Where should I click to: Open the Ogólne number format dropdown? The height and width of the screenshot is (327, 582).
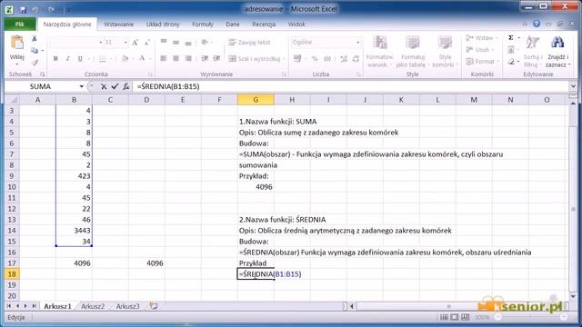pyautogui.click(x=357, y=43)
